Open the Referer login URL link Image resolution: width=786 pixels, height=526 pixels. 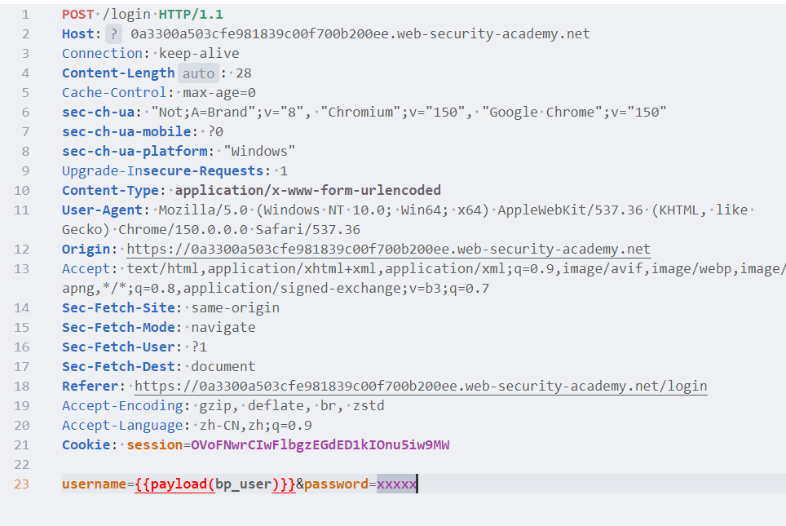tap(421, 386)
